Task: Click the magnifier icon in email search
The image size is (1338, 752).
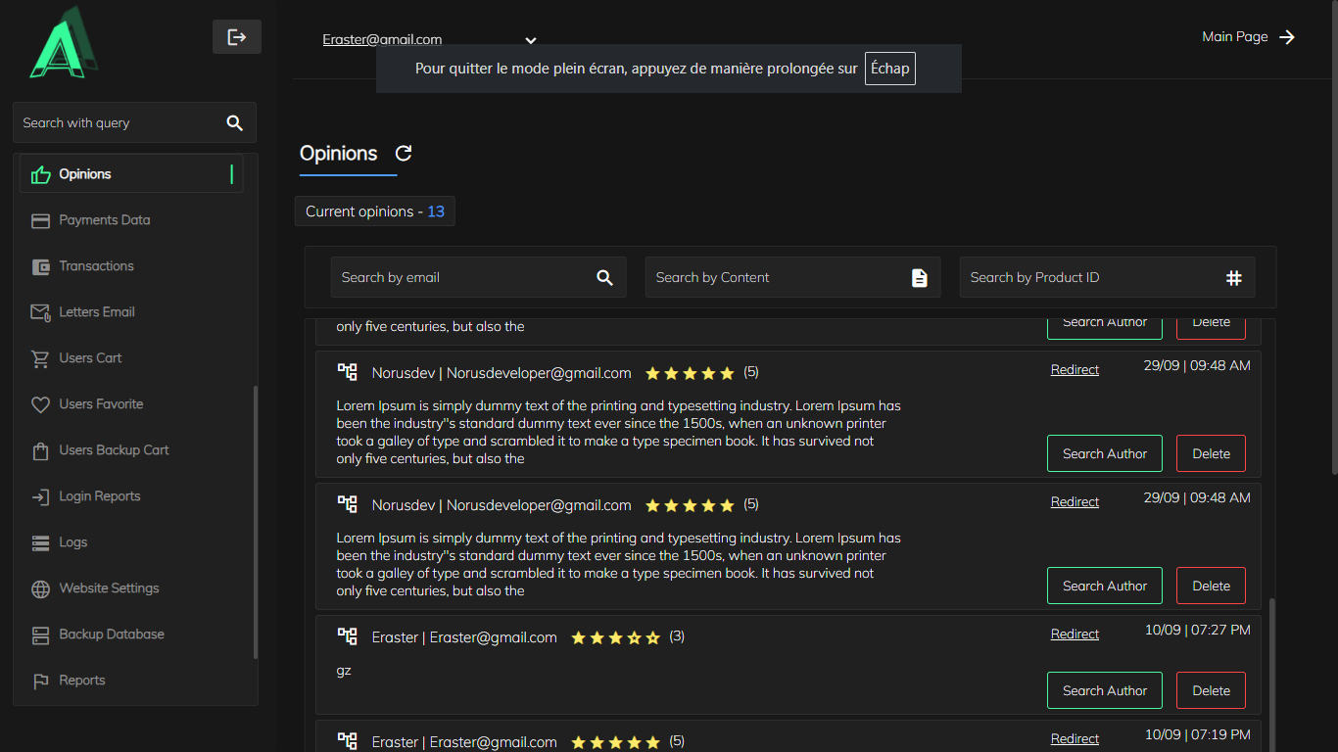Action: click(604, 278)
